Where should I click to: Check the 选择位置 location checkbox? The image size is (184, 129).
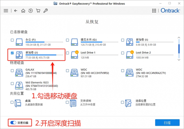(122, 102)
